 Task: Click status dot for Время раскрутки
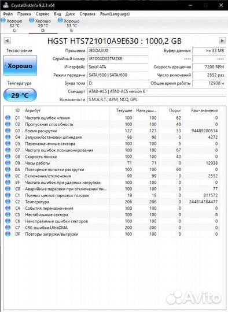tap(8, 131)
